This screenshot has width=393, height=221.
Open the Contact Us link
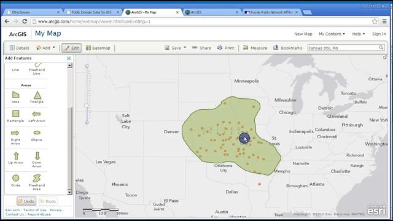pyautogui.click(x=15, y=214)
